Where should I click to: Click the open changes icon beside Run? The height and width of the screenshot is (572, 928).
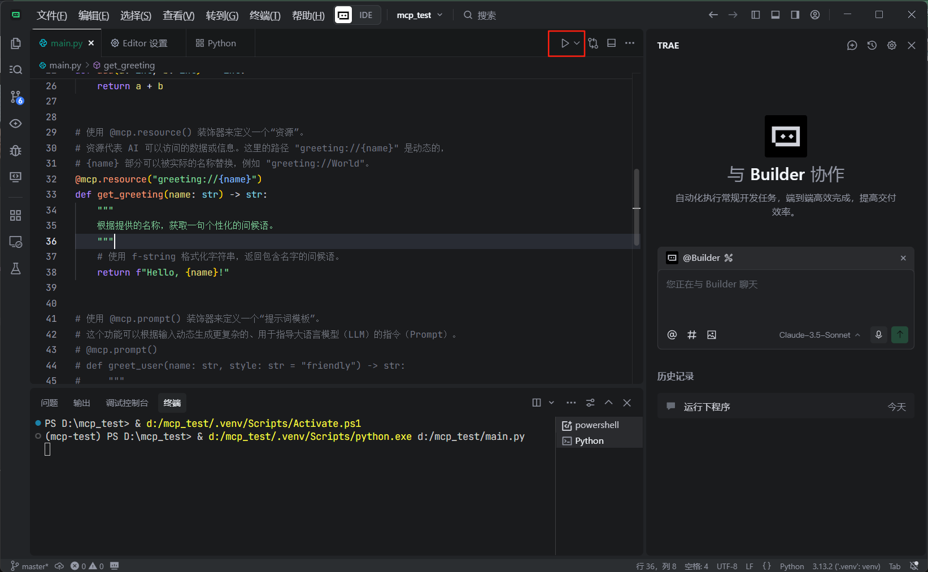click(x=593, y=43)
